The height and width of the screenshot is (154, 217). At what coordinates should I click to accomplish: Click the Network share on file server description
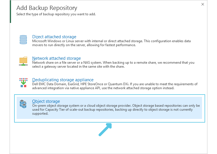[113, 65]
